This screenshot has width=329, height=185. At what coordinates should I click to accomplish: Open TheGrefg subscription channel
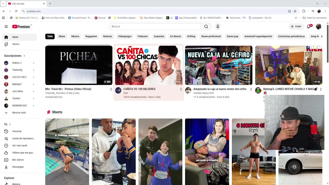point(20,70)
